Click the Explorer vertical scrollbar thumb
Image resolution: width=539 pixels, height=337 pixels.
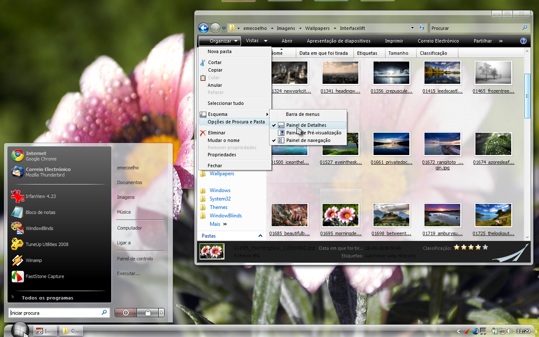pyautogui.click(x=527, y=96)
